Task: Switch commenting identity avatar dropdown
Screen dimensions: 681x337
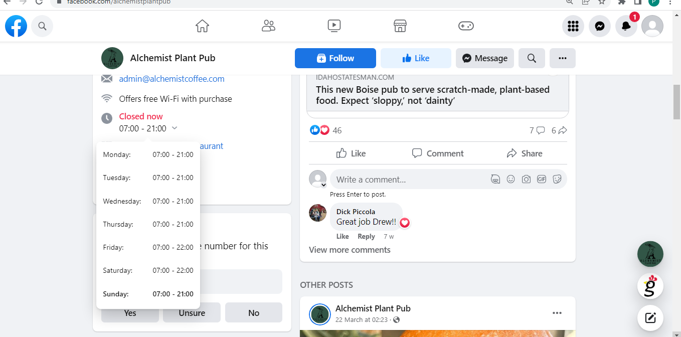Action: (x=318, y=180)
